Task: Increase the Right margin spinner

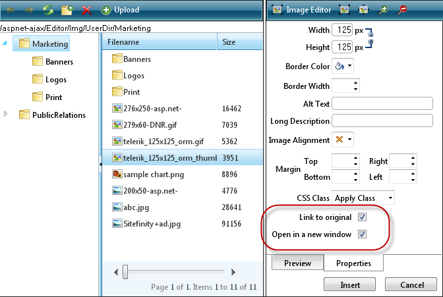Action: coord(413,158)
